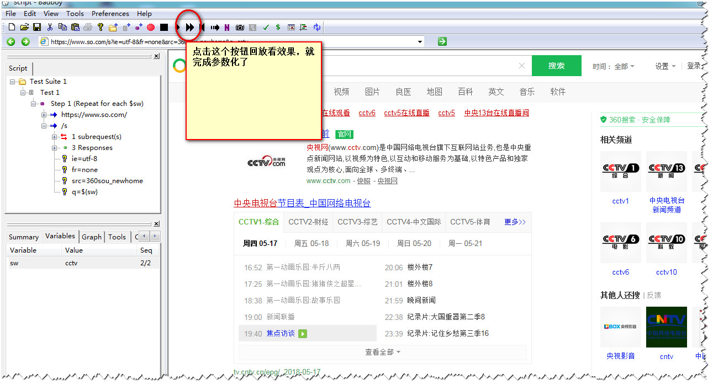Go back with the green left arrow
713x385 pixels.
pyautogui.click(x=10, y=41)
